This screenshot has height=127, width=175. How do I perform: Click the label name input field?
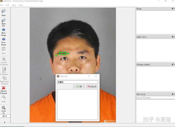point(78,82)
